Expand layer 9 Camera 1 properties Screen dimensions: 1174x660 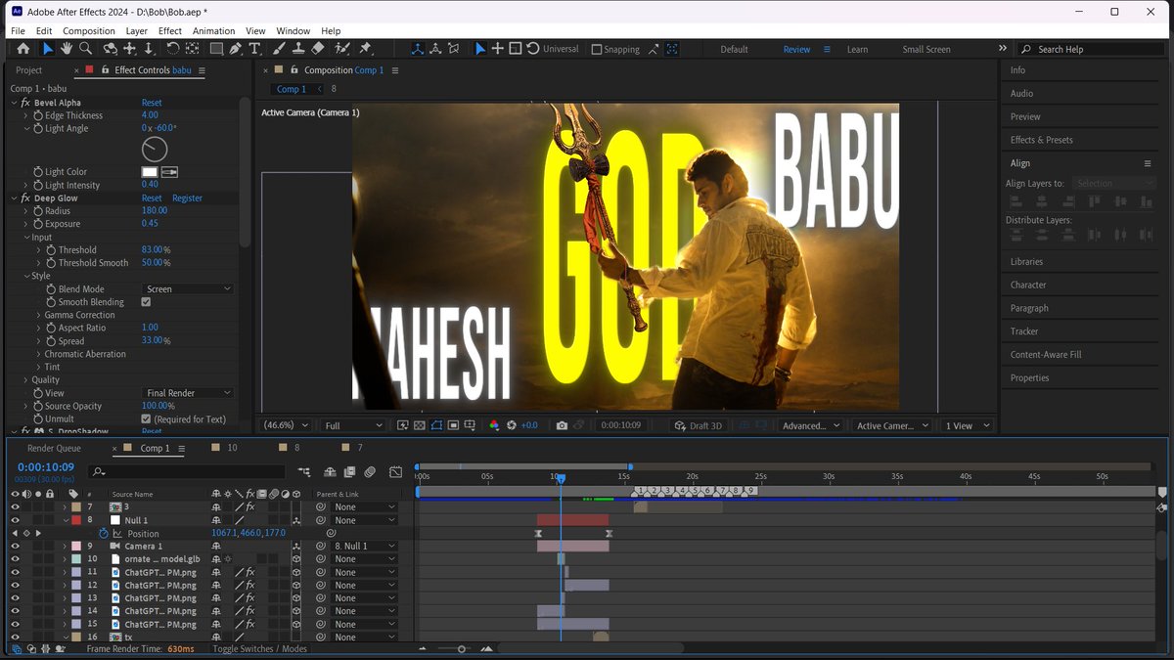(x=66, y=547)
